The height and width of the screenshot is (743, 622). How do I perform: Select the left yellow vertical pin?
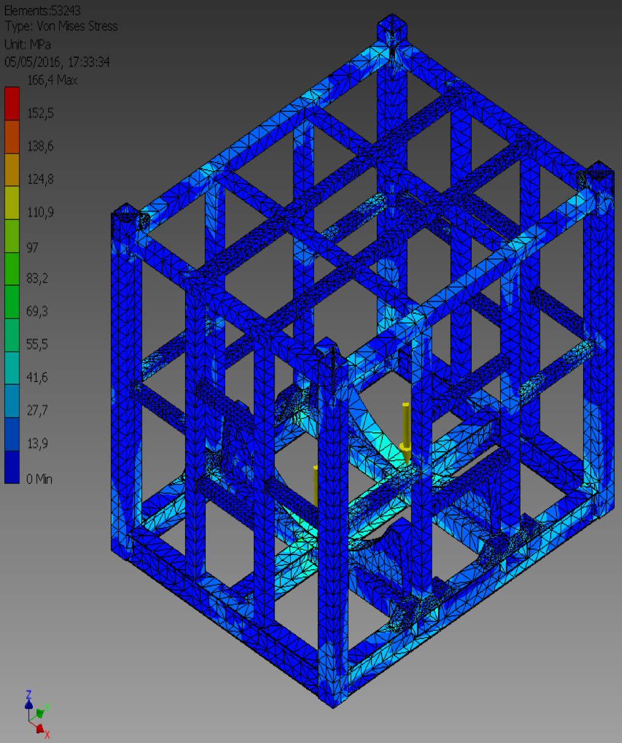point(315,483)
